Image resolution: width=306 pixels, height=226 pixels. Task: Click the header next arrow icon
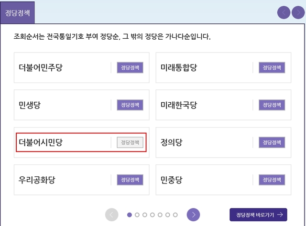tap(298, 12)
